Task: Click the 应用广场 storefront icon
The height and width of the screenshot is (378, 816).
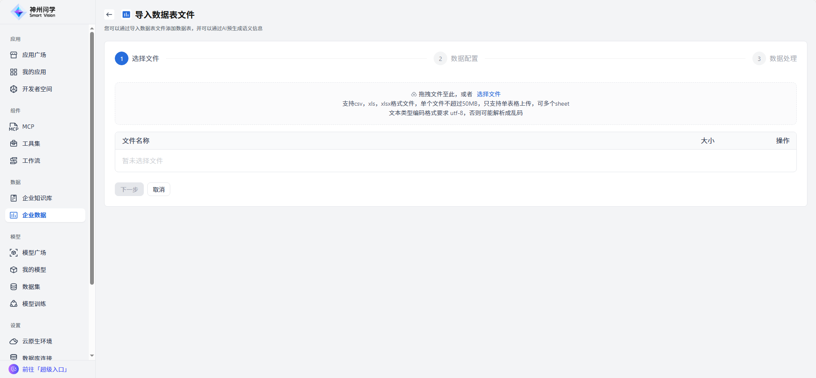Action: coord(14,55)
